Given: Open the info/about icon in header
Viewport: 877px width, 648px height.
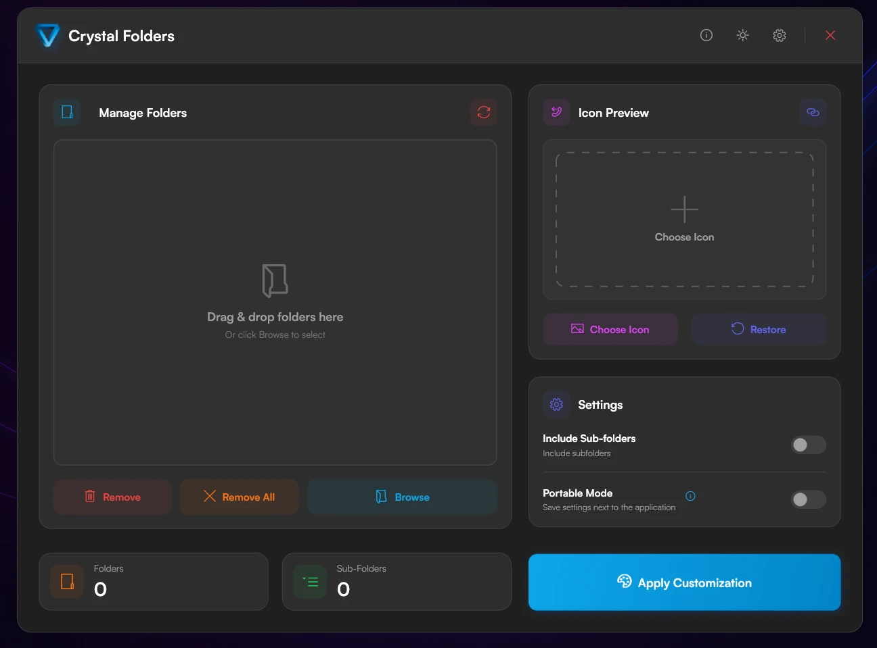Looking at the screenshot, I should pos(706,35).
